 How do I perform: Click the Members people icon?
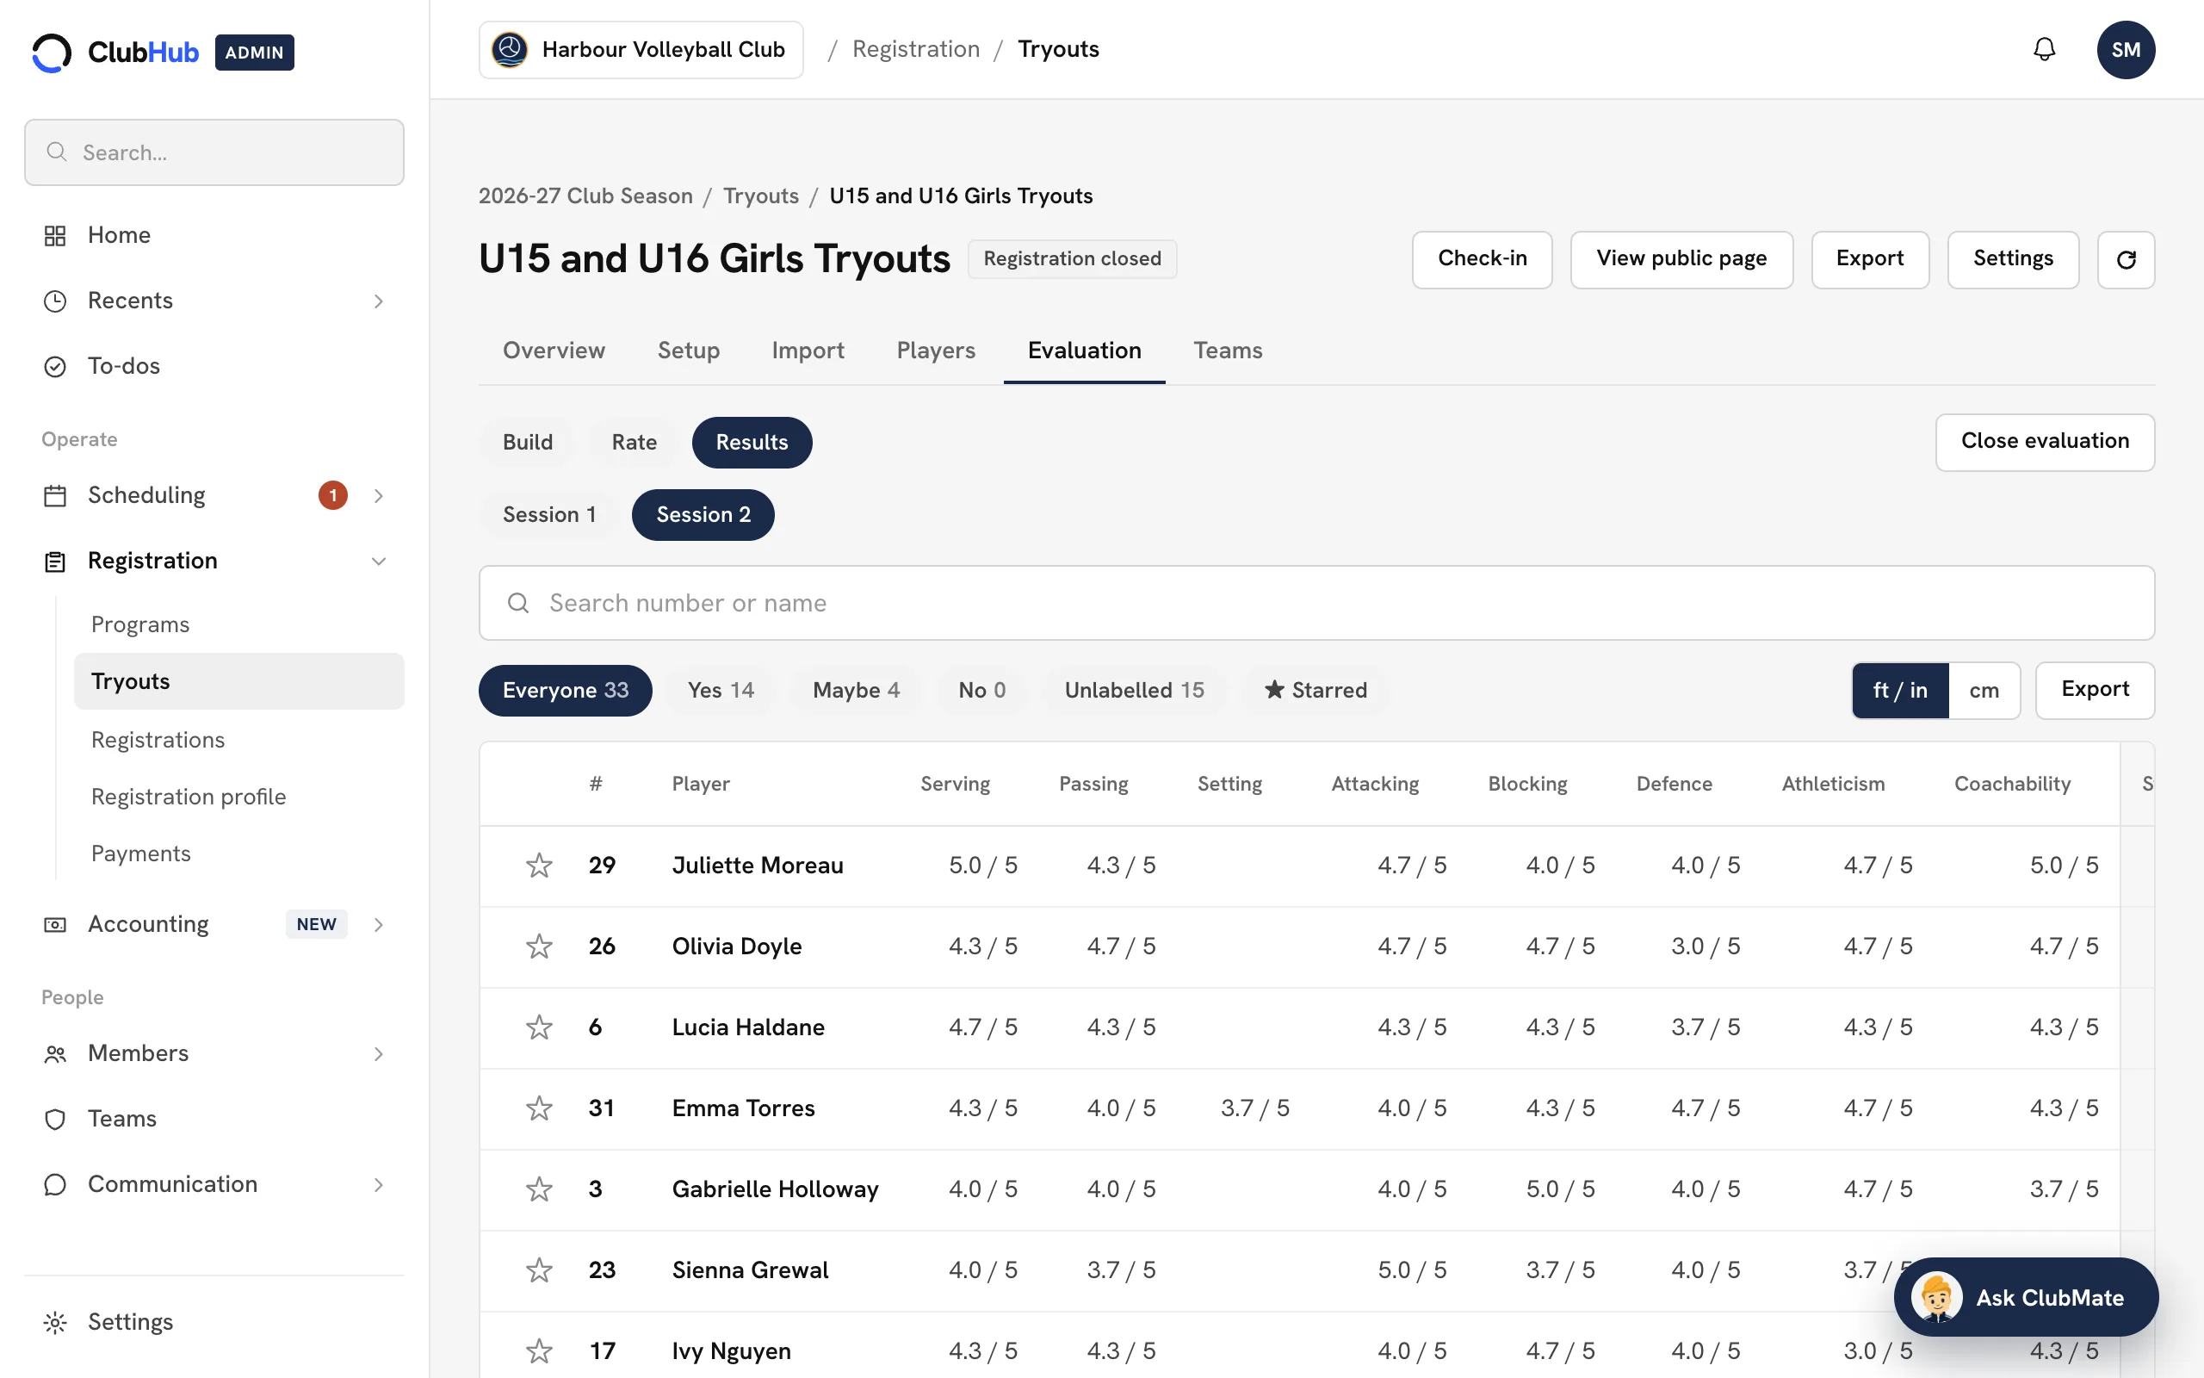point(54,1054)
